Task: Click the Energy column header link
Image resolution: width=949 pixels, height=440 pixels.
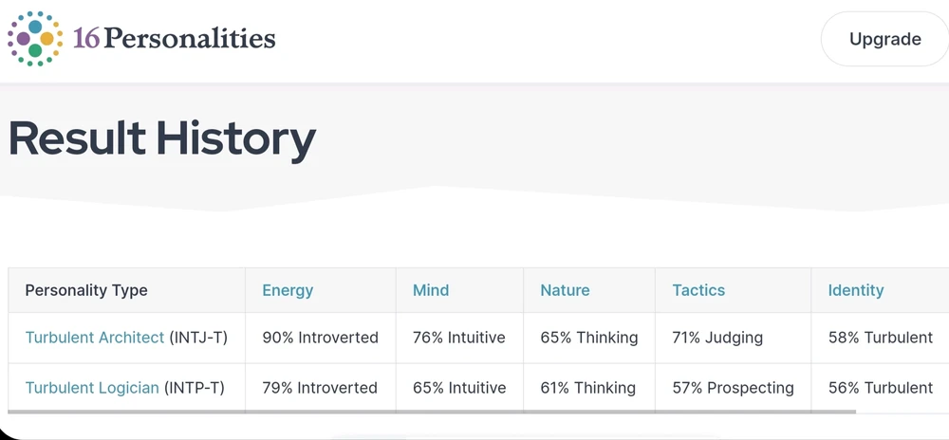Action: pyautogui.click(x=288, y=290)
